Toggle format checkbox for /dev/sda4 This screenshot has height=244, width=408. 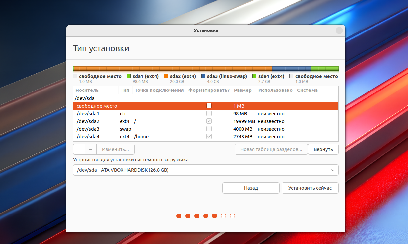(x=209, y=137)
